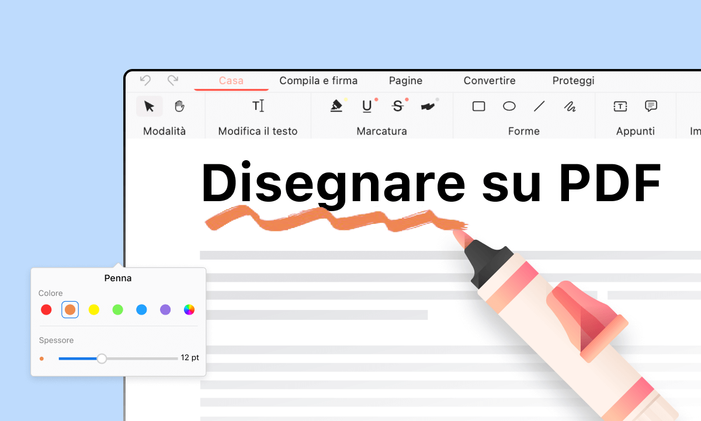
Task: Open the Proteggi section
Action: [573, 80]
